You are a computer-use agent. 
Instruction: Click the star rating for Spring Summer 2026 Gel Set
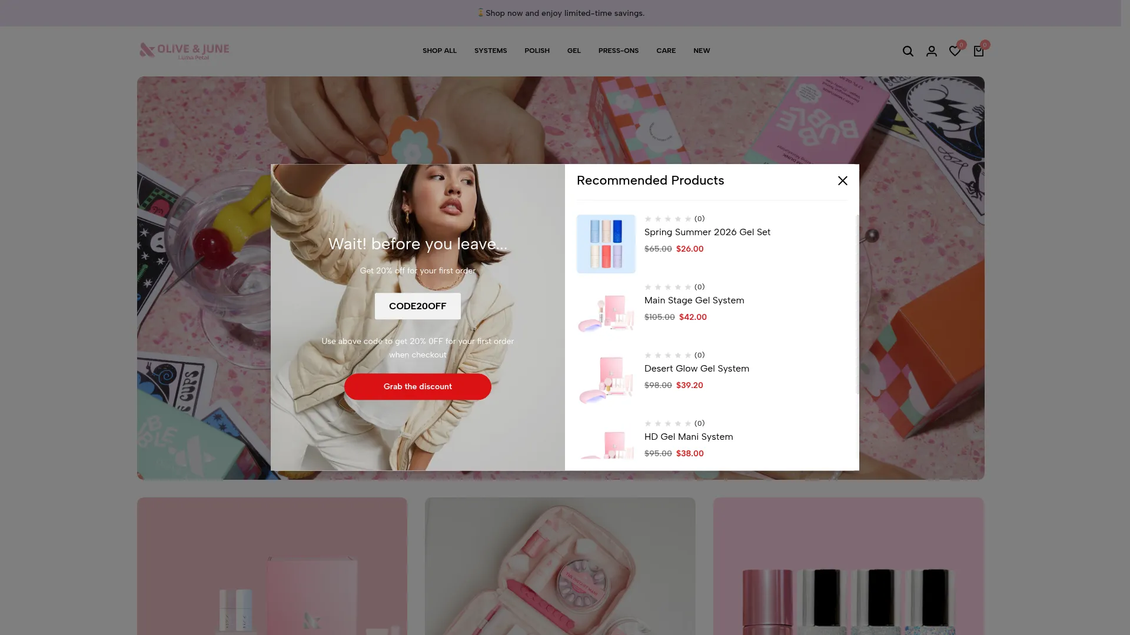click(x=668, y=219)
